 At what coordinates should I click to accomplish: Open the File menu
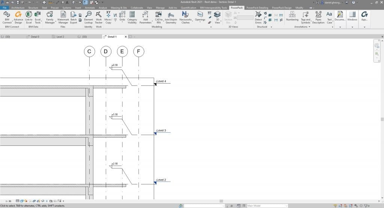[4, 7]
